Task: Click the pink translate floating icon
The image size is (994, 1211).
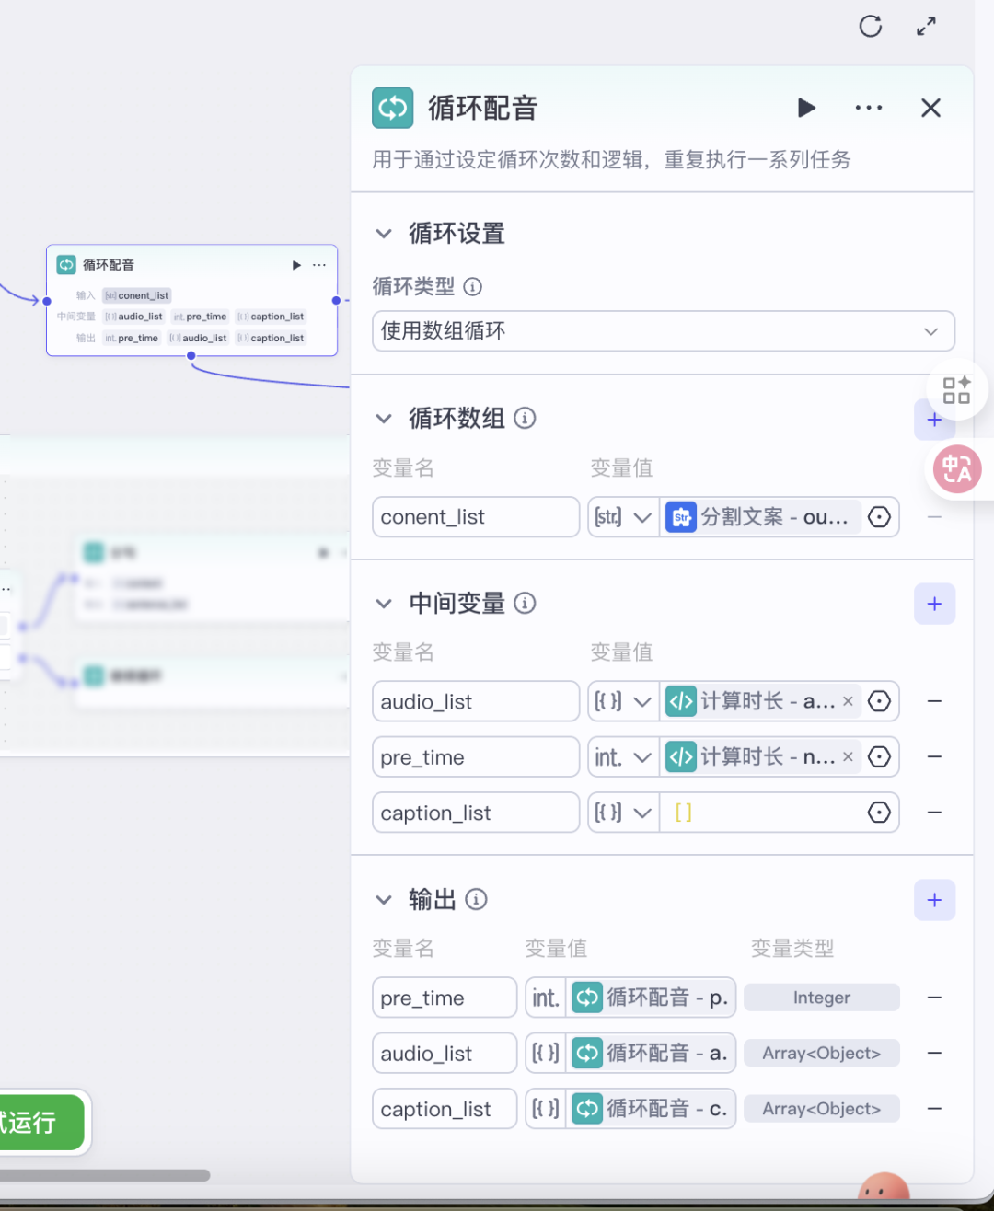Action: coord(957,468)
